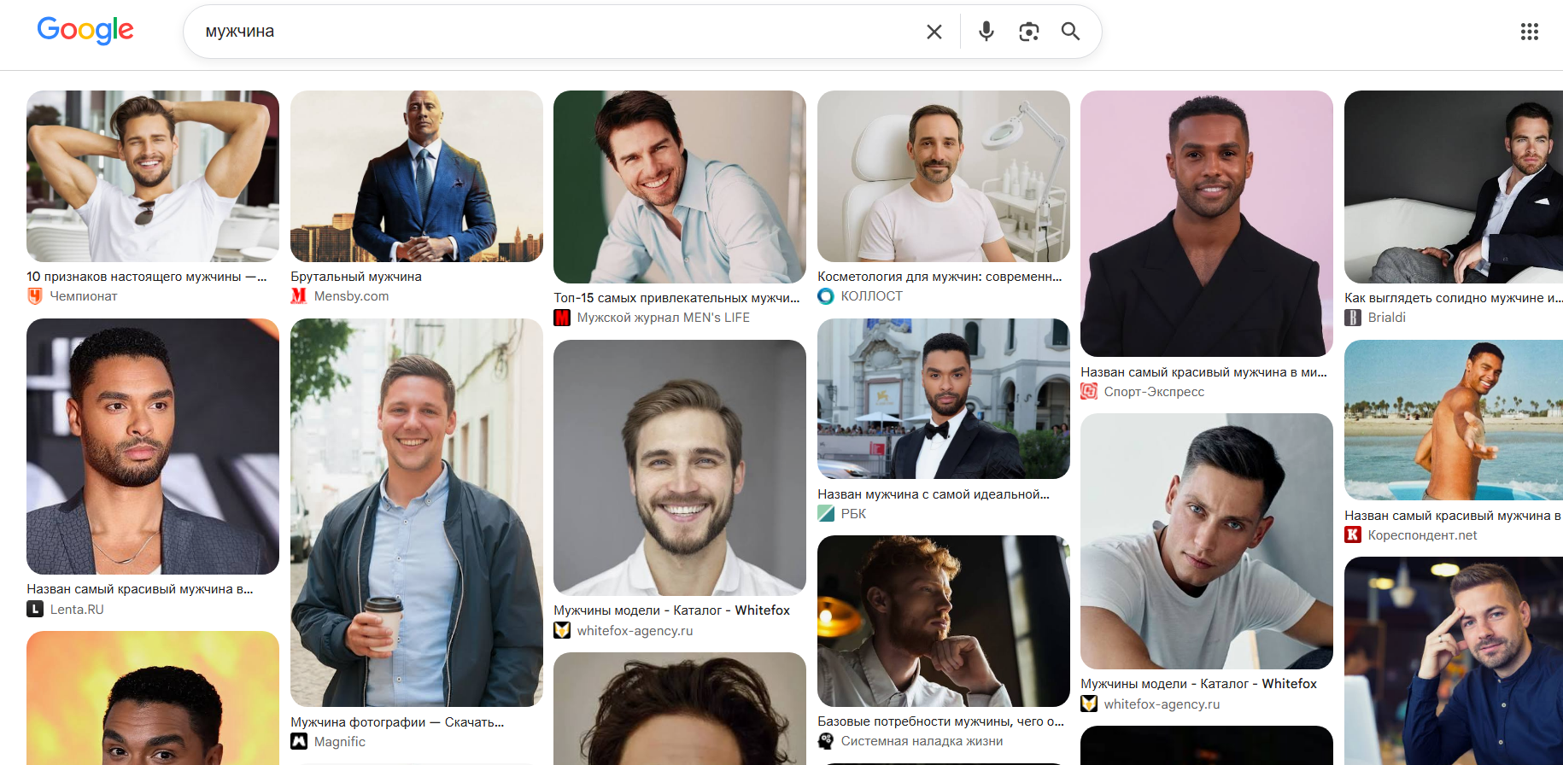Viewport: 1563px width, 765px height.
Task: Open the РБК image of man in tuxedo
Action: (x=944, y=399)
